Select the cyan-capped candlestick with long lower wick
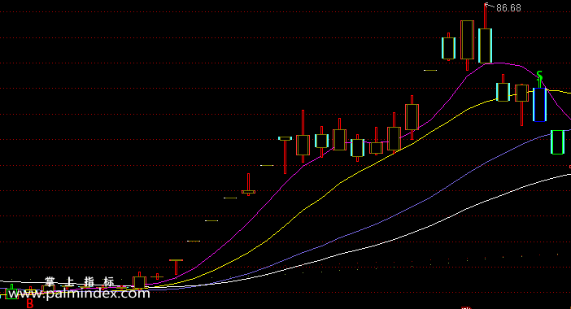 click(x=285, y=155)
